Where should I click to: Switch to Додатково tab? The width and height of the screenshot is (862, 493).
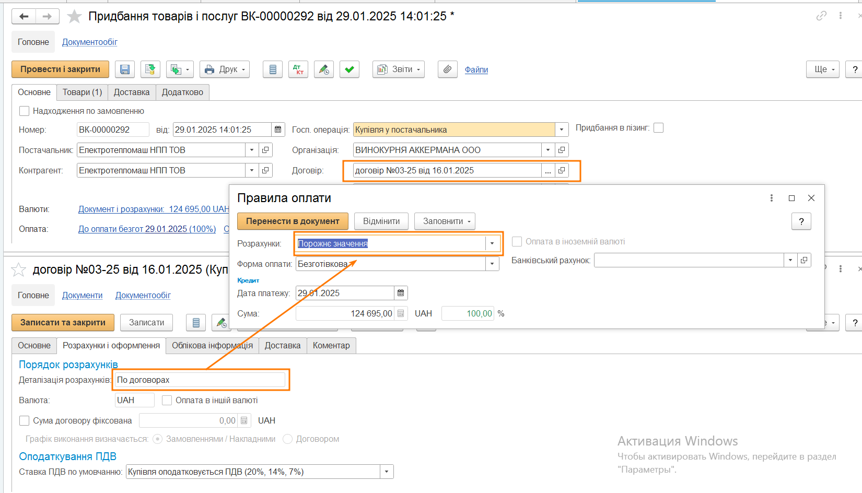(182, 92)
